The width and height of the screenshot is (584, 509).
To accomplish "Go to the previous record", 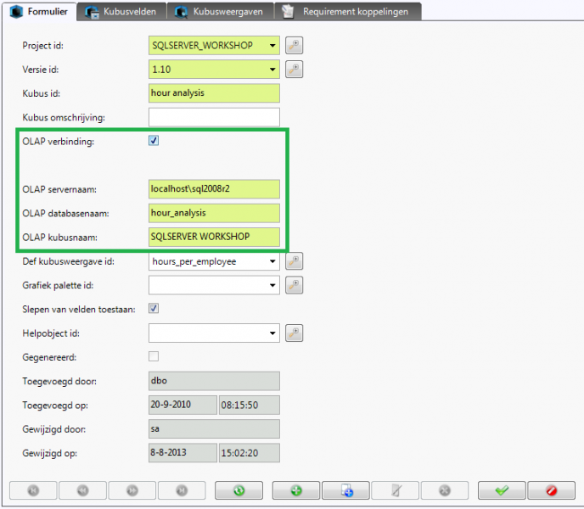I will [x=82, y=490].
